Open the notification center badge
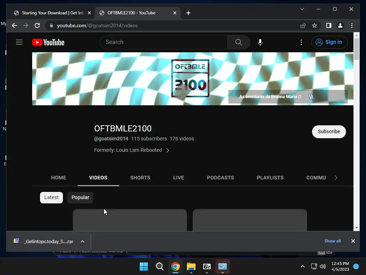 point(356,266)
